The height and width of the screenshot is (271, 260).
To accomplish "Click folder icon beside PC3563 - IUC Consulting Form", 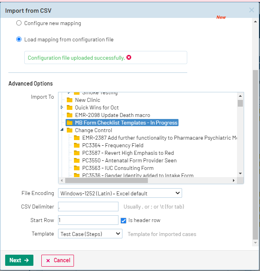I will tap(77, 168).
